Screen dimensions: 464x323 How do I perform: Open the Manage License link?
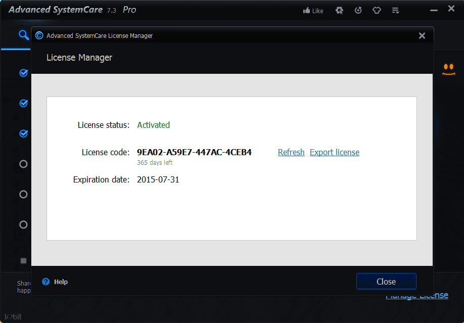417,295
